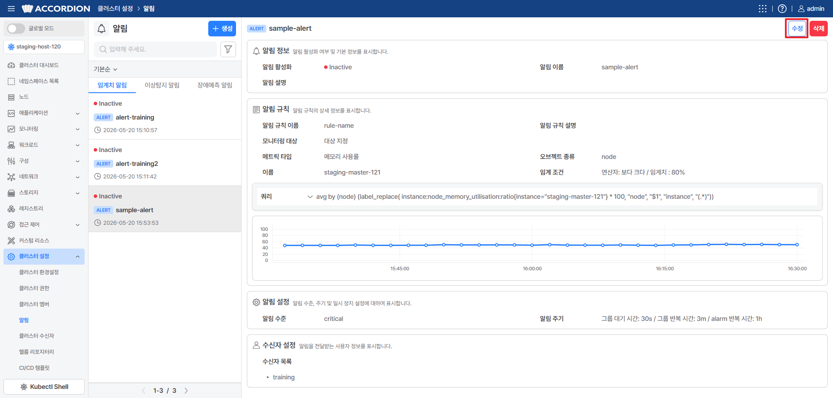
Task: Switch to the 장애예측 알림 tab
Action: tap(215, 85)
